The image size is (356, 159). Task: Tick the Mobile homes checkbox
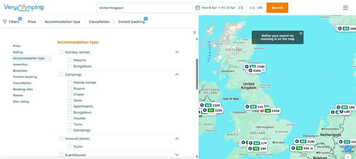[x=70, y=82]
